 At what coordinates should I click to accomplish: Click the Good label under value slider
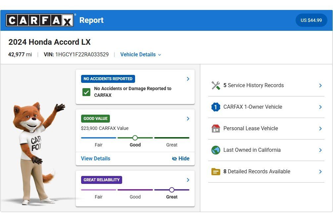pos(135,145)
